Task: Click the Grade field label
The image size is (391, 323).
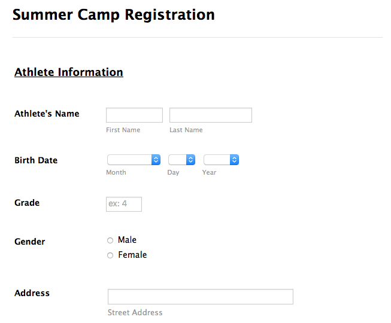Action: (x=27, y=203)
